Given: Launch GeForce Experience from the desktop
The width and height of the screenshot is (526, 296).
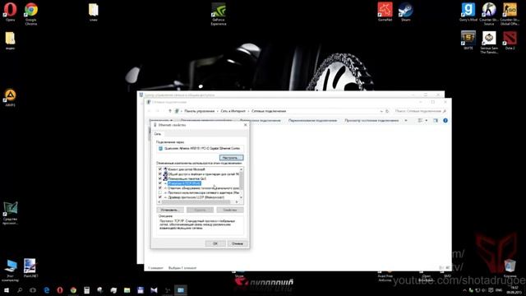Looking at the screenshot, I should [x=219, y=13].
